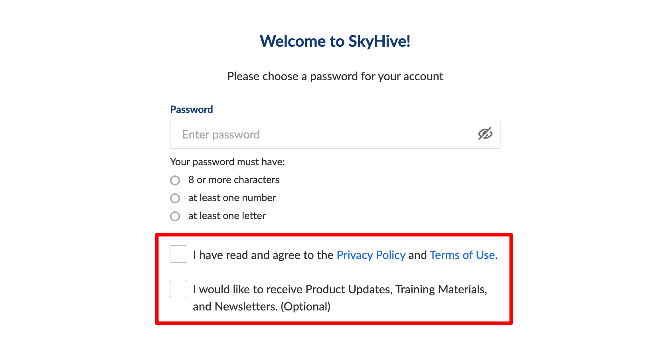Screen dimensions: 668x340
Task: Click the at least one letter text
Action: pyautogui.click(x=227, y=216)
